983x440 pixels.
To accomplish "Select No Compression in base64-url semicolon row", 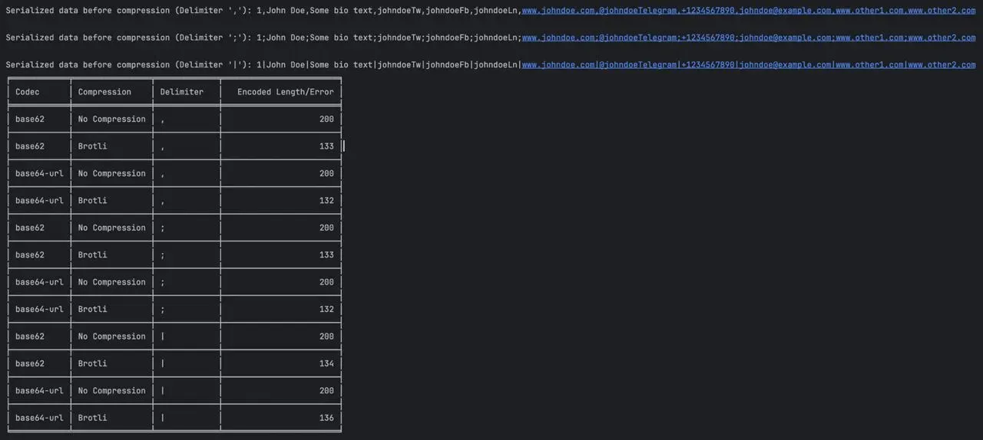I will (112, 282).
